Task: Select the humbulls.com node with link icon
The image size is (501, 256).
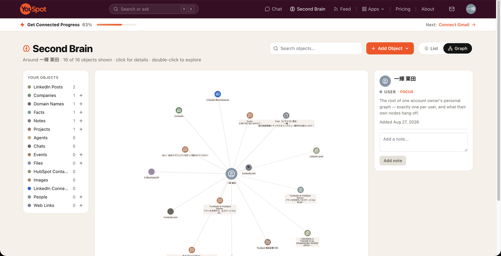Action: pyautogui.click(x=249, y=168)
